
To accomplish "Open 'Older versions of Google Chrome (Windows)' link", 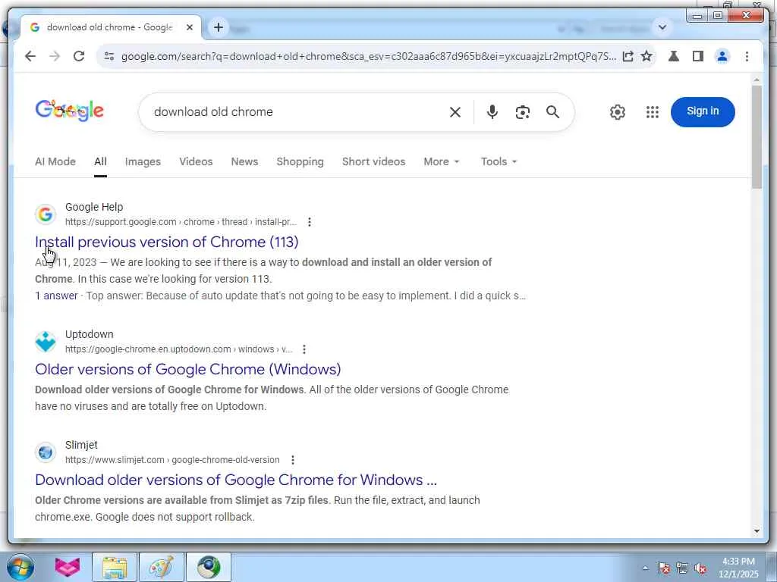I will [188, 369].
